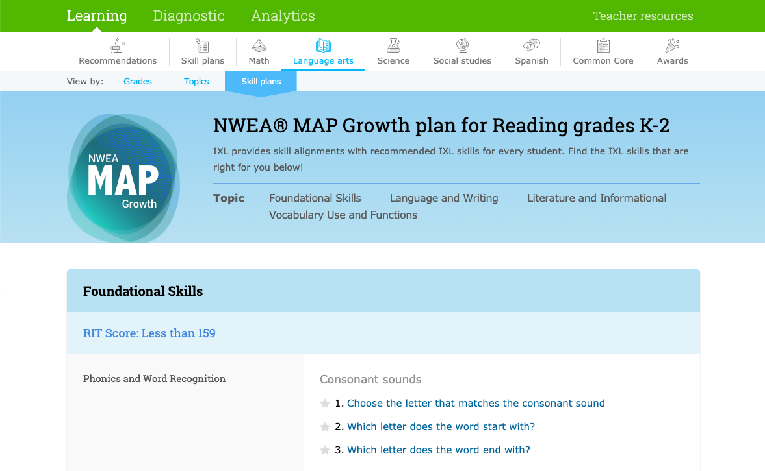Open the Skill plans checklist icon

tap(202, 45)
